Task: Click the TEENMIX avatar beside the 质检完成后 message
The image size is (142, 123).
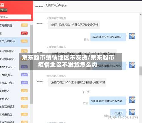Action: click(x=40, y=81)
